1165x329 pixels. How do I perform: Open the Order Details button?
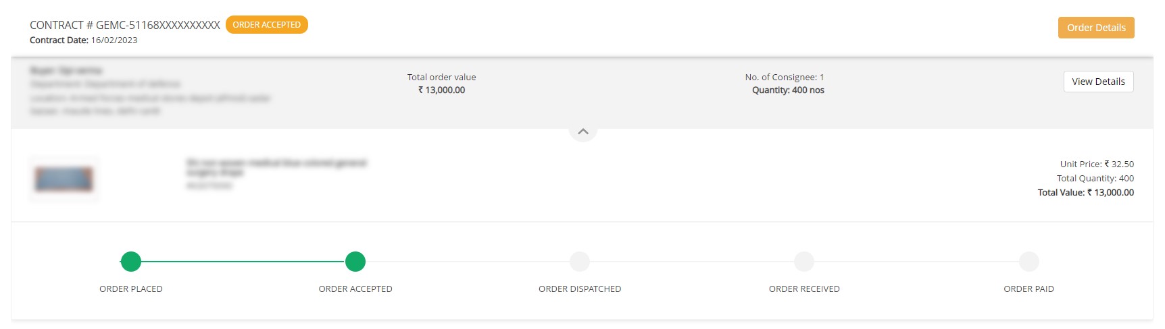(1096, 28)
